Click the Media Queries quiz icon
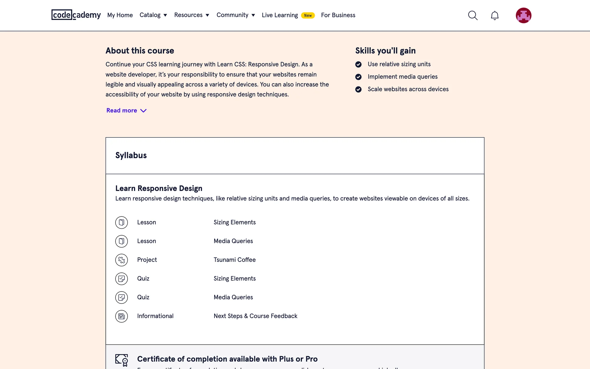 click(121, 297)
